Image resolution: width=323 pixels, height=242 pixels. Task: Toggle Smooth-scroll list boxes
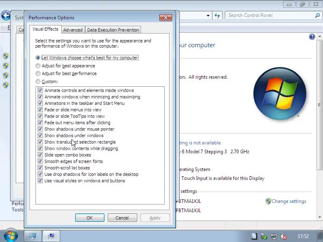coord(40,168)
